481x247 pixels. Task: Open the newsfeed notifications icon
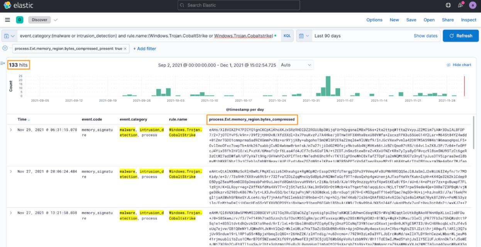click(460, 5)
